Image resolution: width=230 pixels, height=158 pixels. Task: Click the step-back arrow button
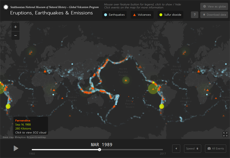[176, 148]
